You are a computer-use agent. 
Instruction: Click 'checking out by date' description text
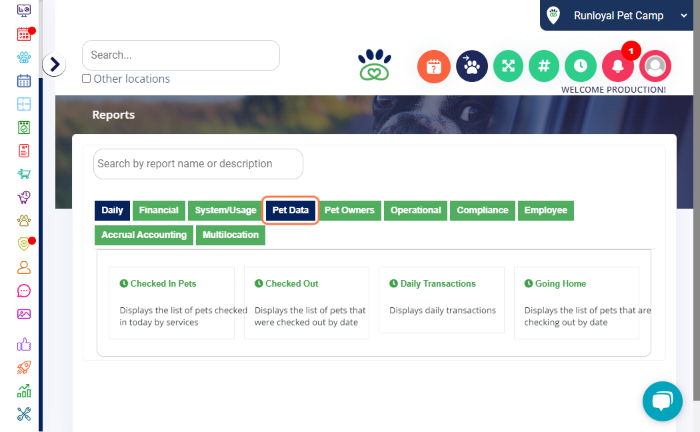tap(565, 322)
